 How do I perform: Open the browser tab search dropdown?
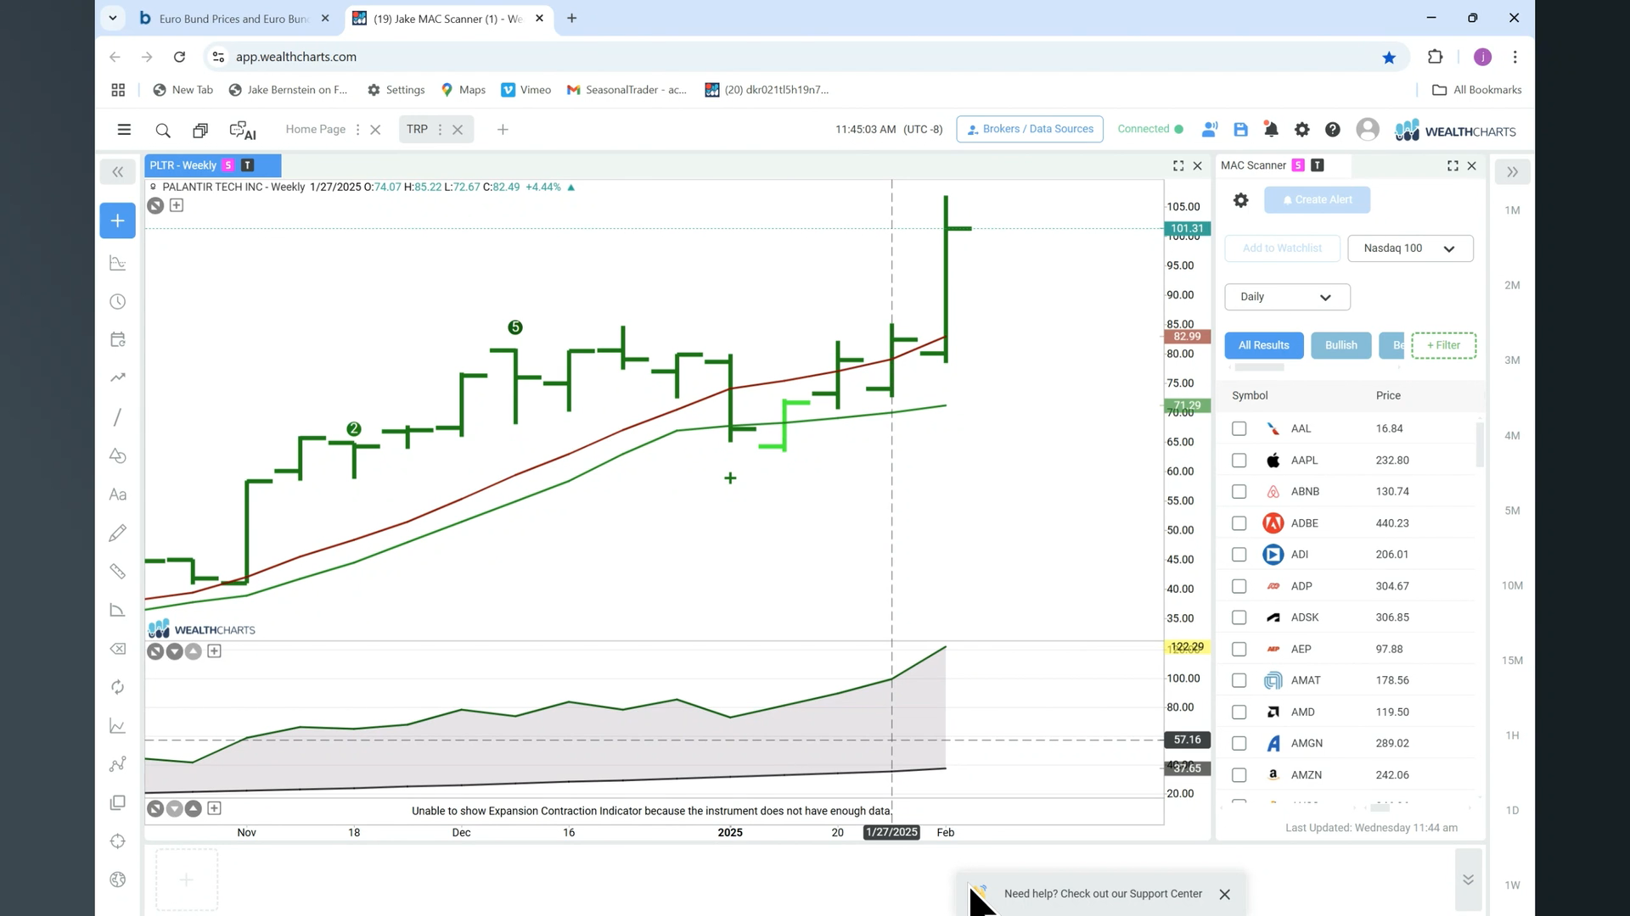click(x=112, y=18)
